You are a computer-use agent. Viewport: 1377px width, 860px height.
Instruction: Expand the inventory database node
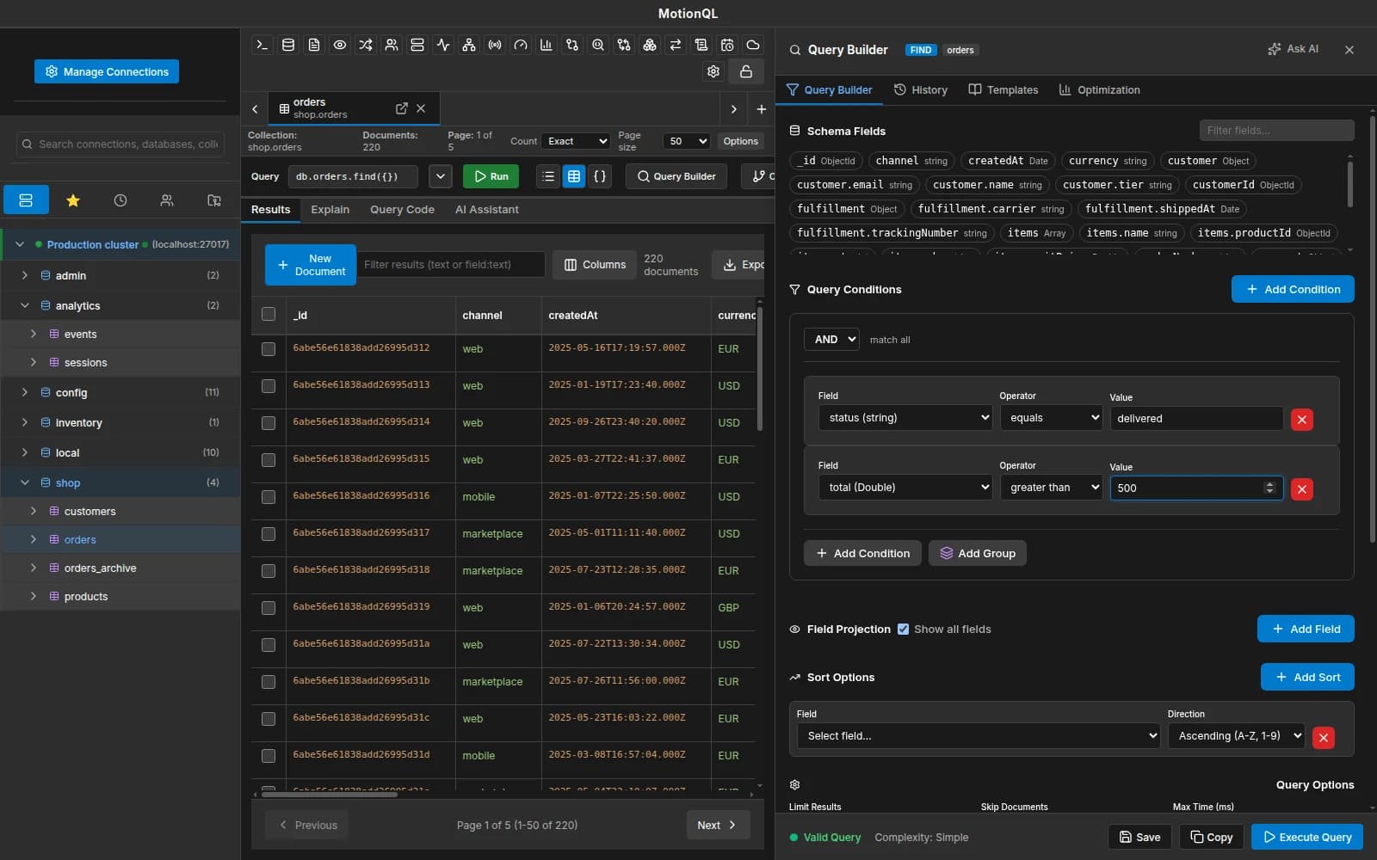(x=25, y=422)
